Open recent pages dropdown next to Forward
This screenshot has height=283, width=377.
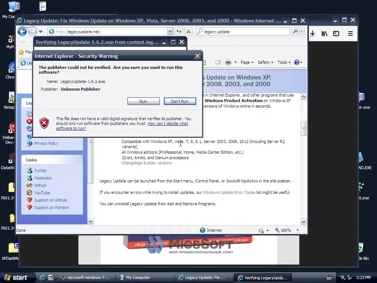[40, 32]
